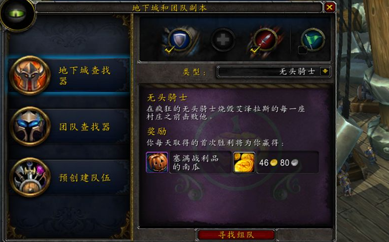
Task: Enable the leader flag checkbox
Action: 303,50
